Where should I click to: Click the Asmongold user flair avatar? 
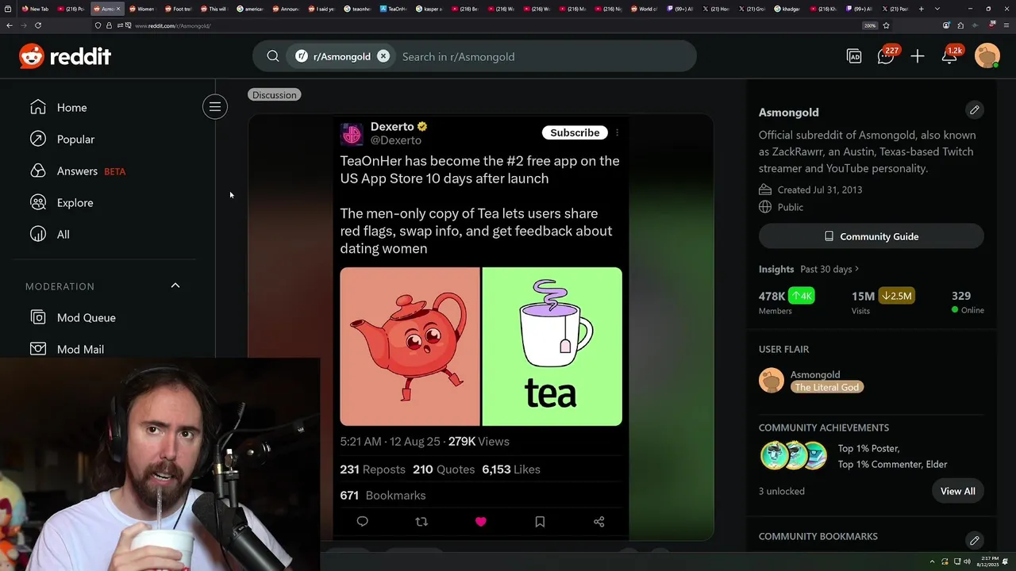[771, 381]
